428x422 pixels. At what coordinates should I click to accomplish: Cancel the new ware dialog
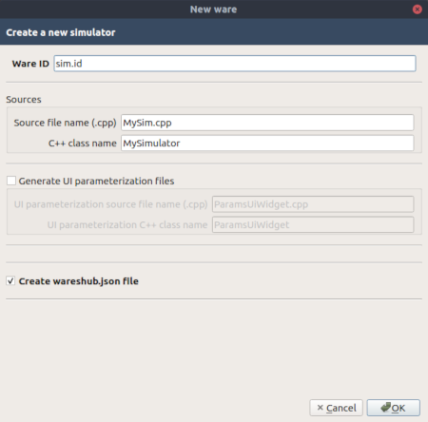click(336, 408)
